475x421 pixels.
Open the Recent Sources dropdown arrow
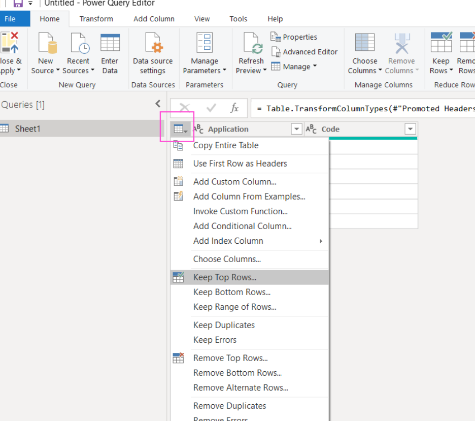pyautogui.click(x=93, y=70)
